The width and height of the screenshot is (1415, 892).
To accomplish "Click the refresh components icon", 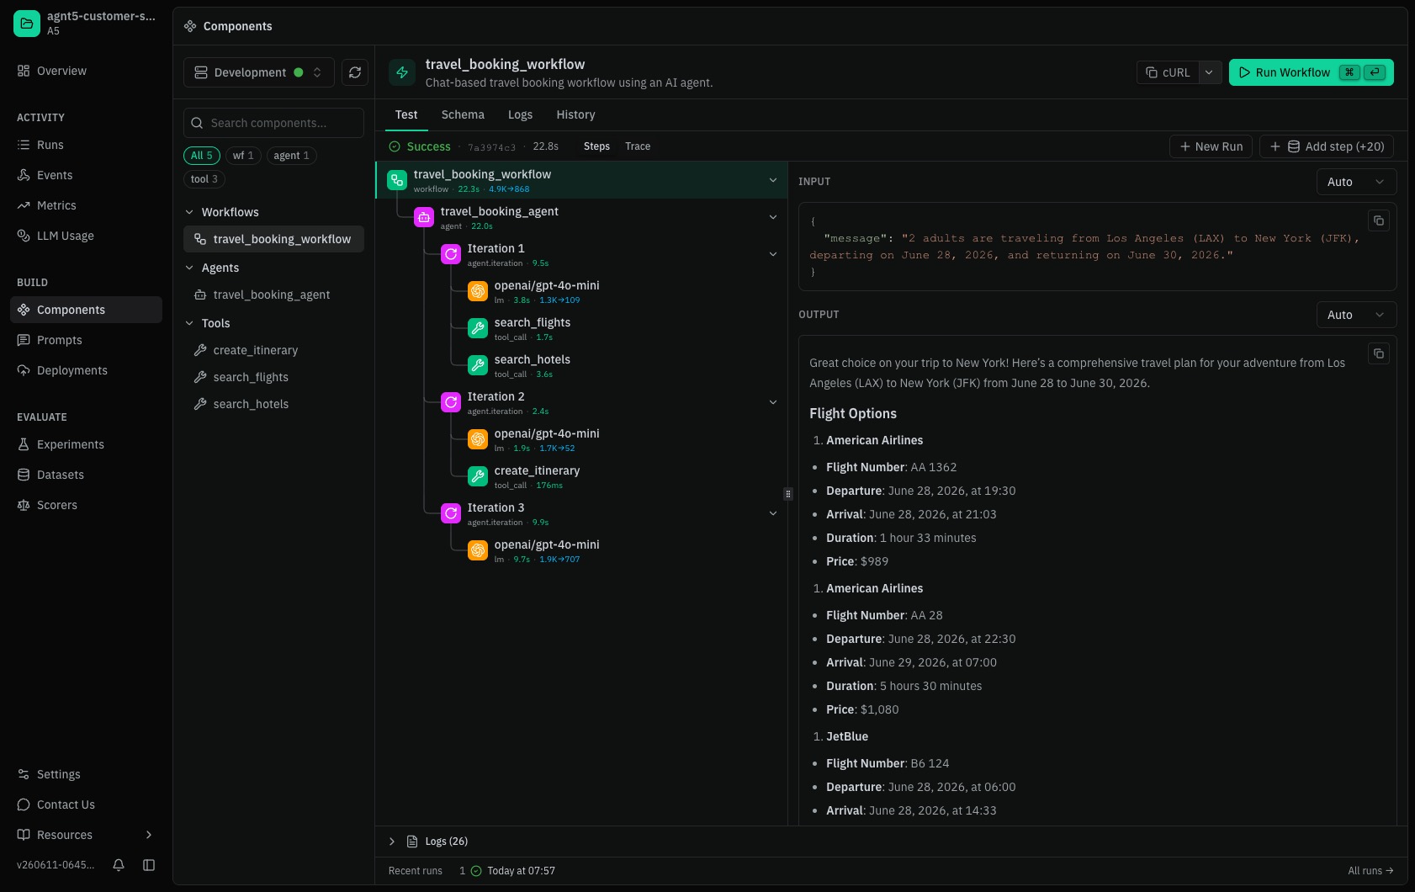I will [x=355, y=72].
